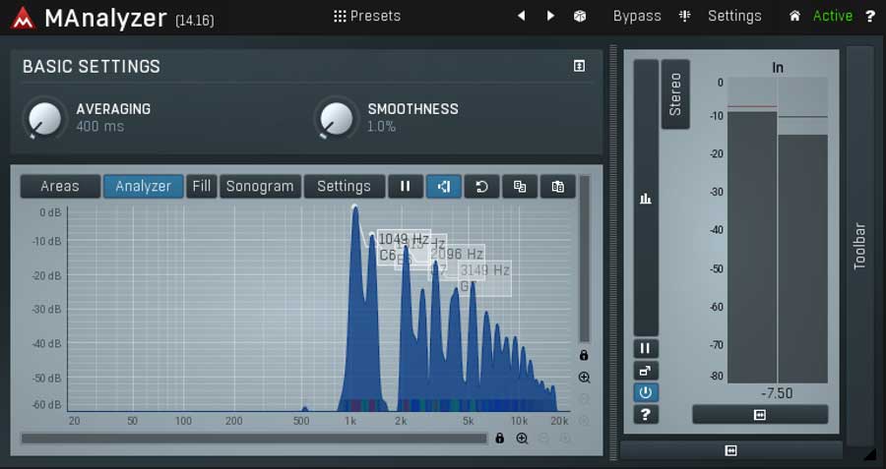Pop out the meters window icon

[645, 371]
